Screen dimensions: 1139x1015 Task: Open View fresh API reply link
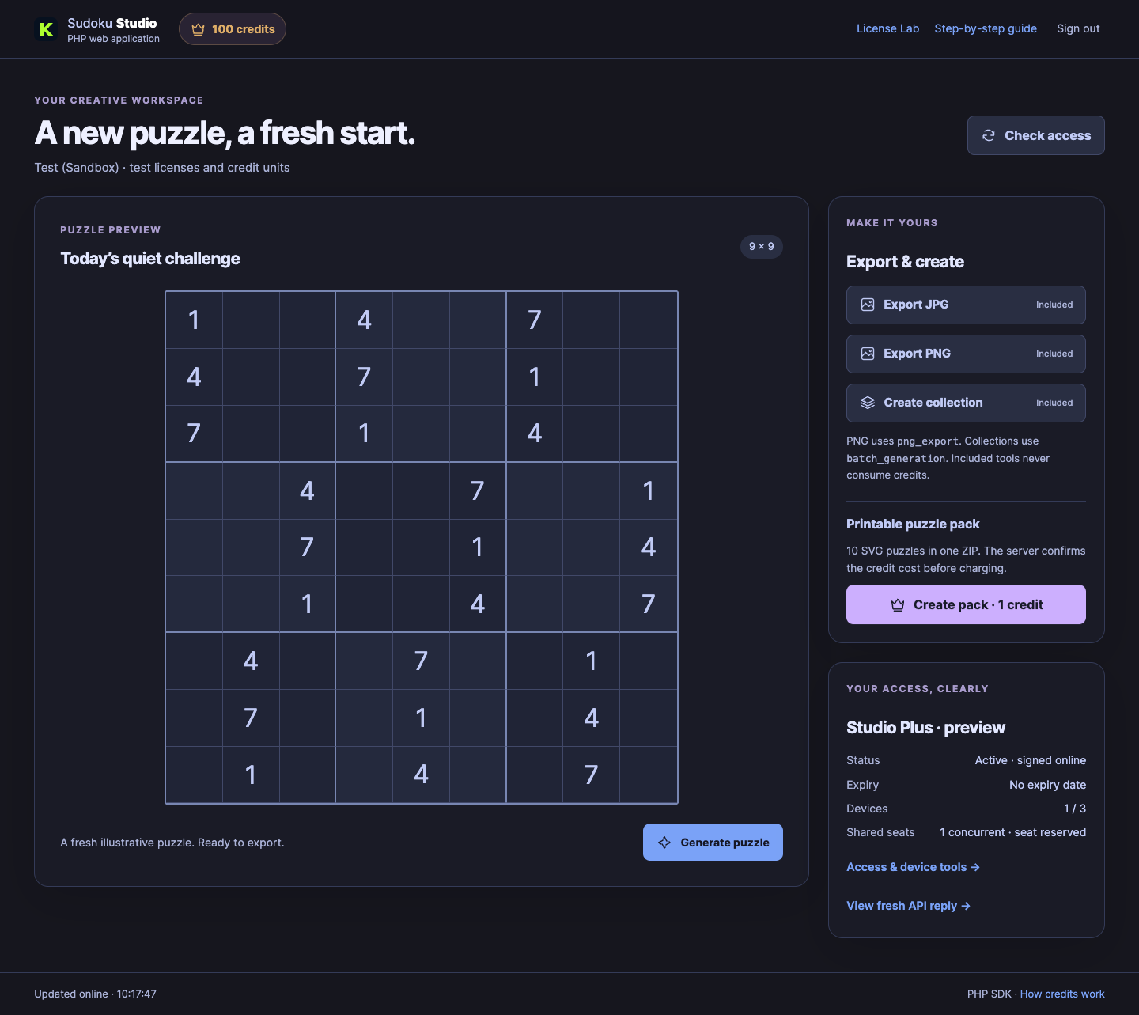tap(908, 906)
